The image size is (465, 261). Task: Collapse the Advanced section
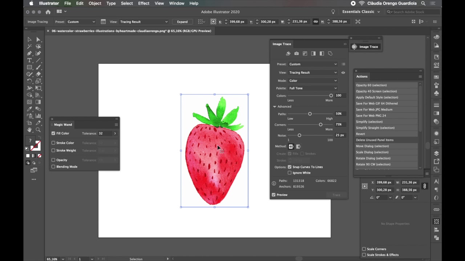[275, 107]
